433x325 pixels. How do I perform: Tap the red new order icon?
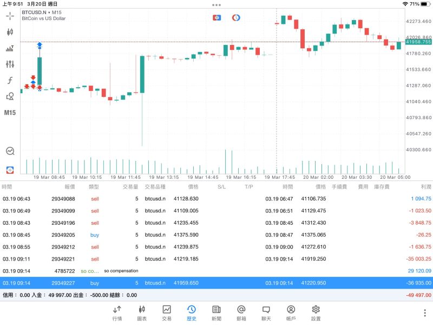tap(10, 170)
